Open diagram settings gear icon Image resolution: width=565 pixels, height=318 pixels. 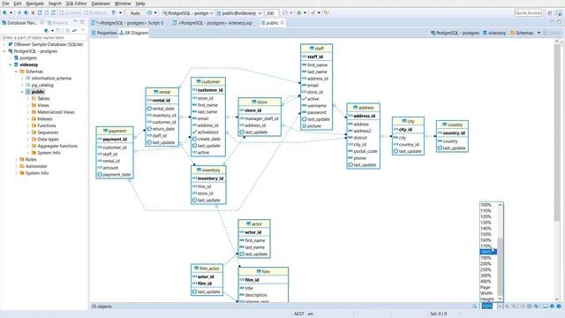pos(559,307)
